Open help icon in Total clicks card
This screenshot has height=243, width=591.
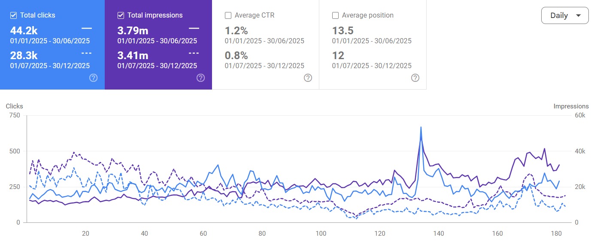coord(93,78)
